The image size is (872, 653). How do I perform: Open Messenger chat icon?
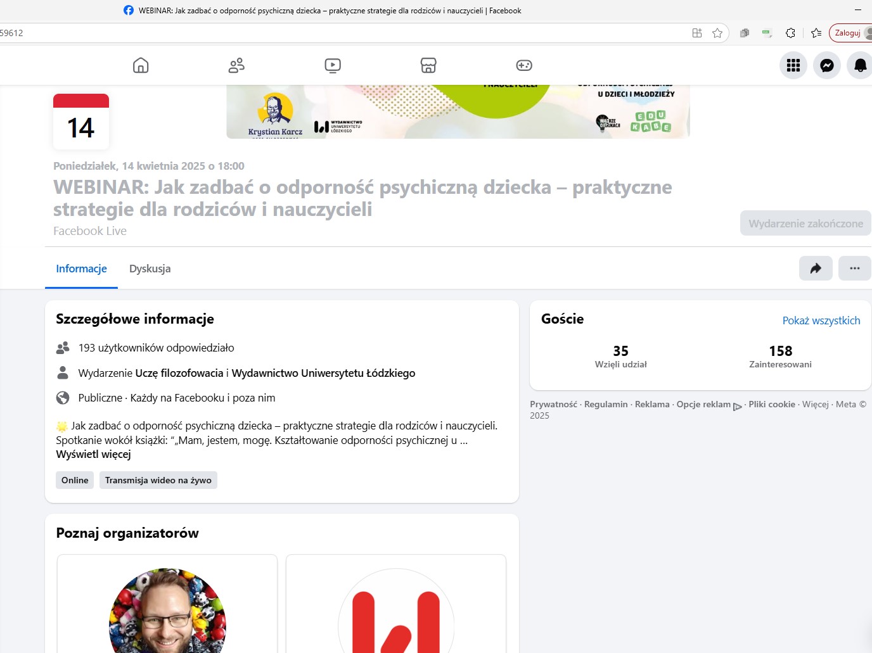[x=827, y=65]
